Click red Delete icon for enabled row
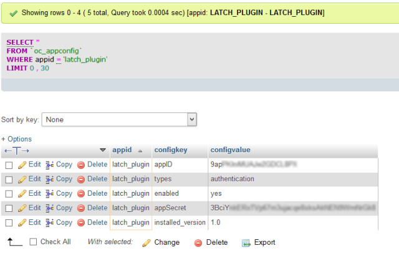This screenshot has height=256, width=399. click(x=81, y=193)
